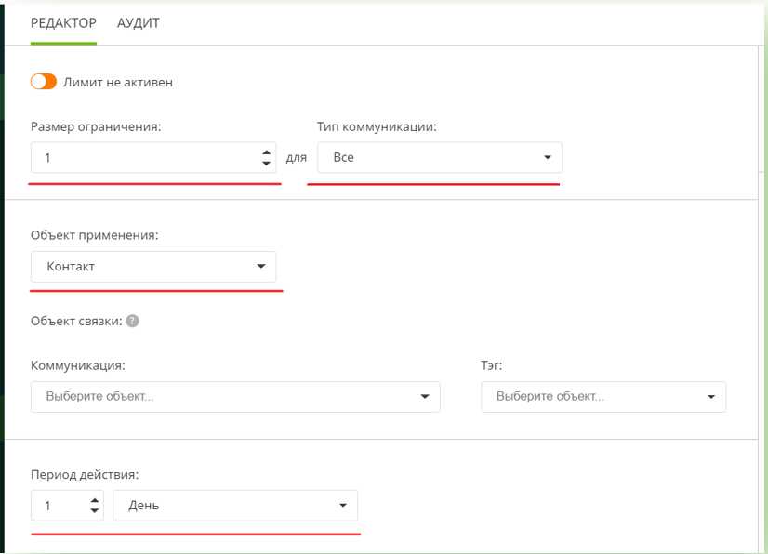Screen dimensions: 768x554
Task: Increase 'Период действия' value with up arrow
Action: (94, 500)
